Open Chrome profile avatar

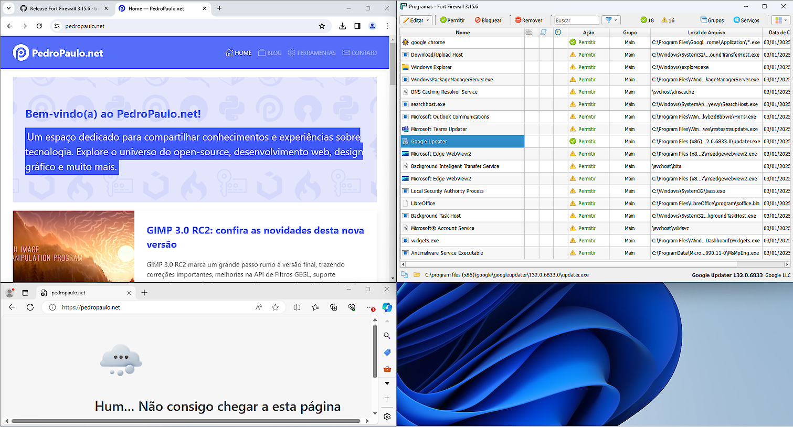coord(372,26)
